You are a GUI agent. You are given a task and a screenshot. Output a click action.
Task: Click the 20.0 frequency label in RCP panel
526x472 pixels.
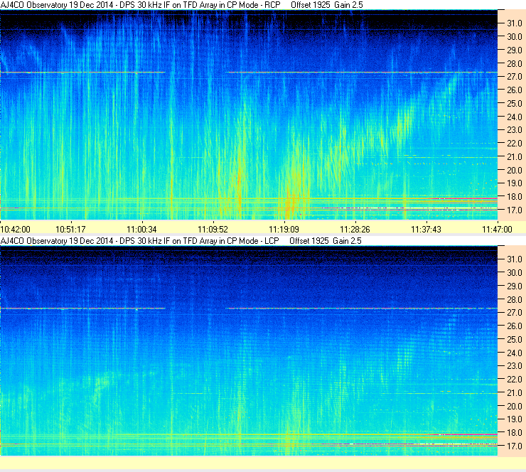[514, 171]
